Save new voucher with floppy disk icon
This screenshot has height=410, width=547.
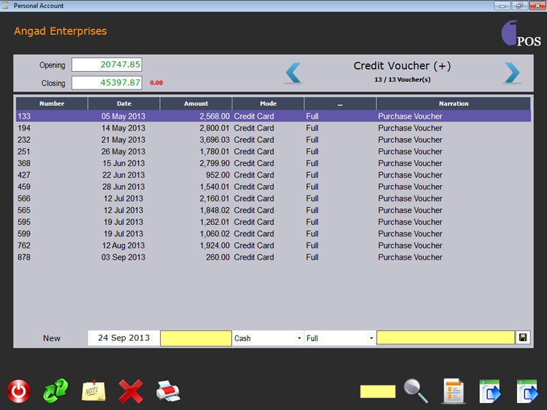tap(523, 338)
